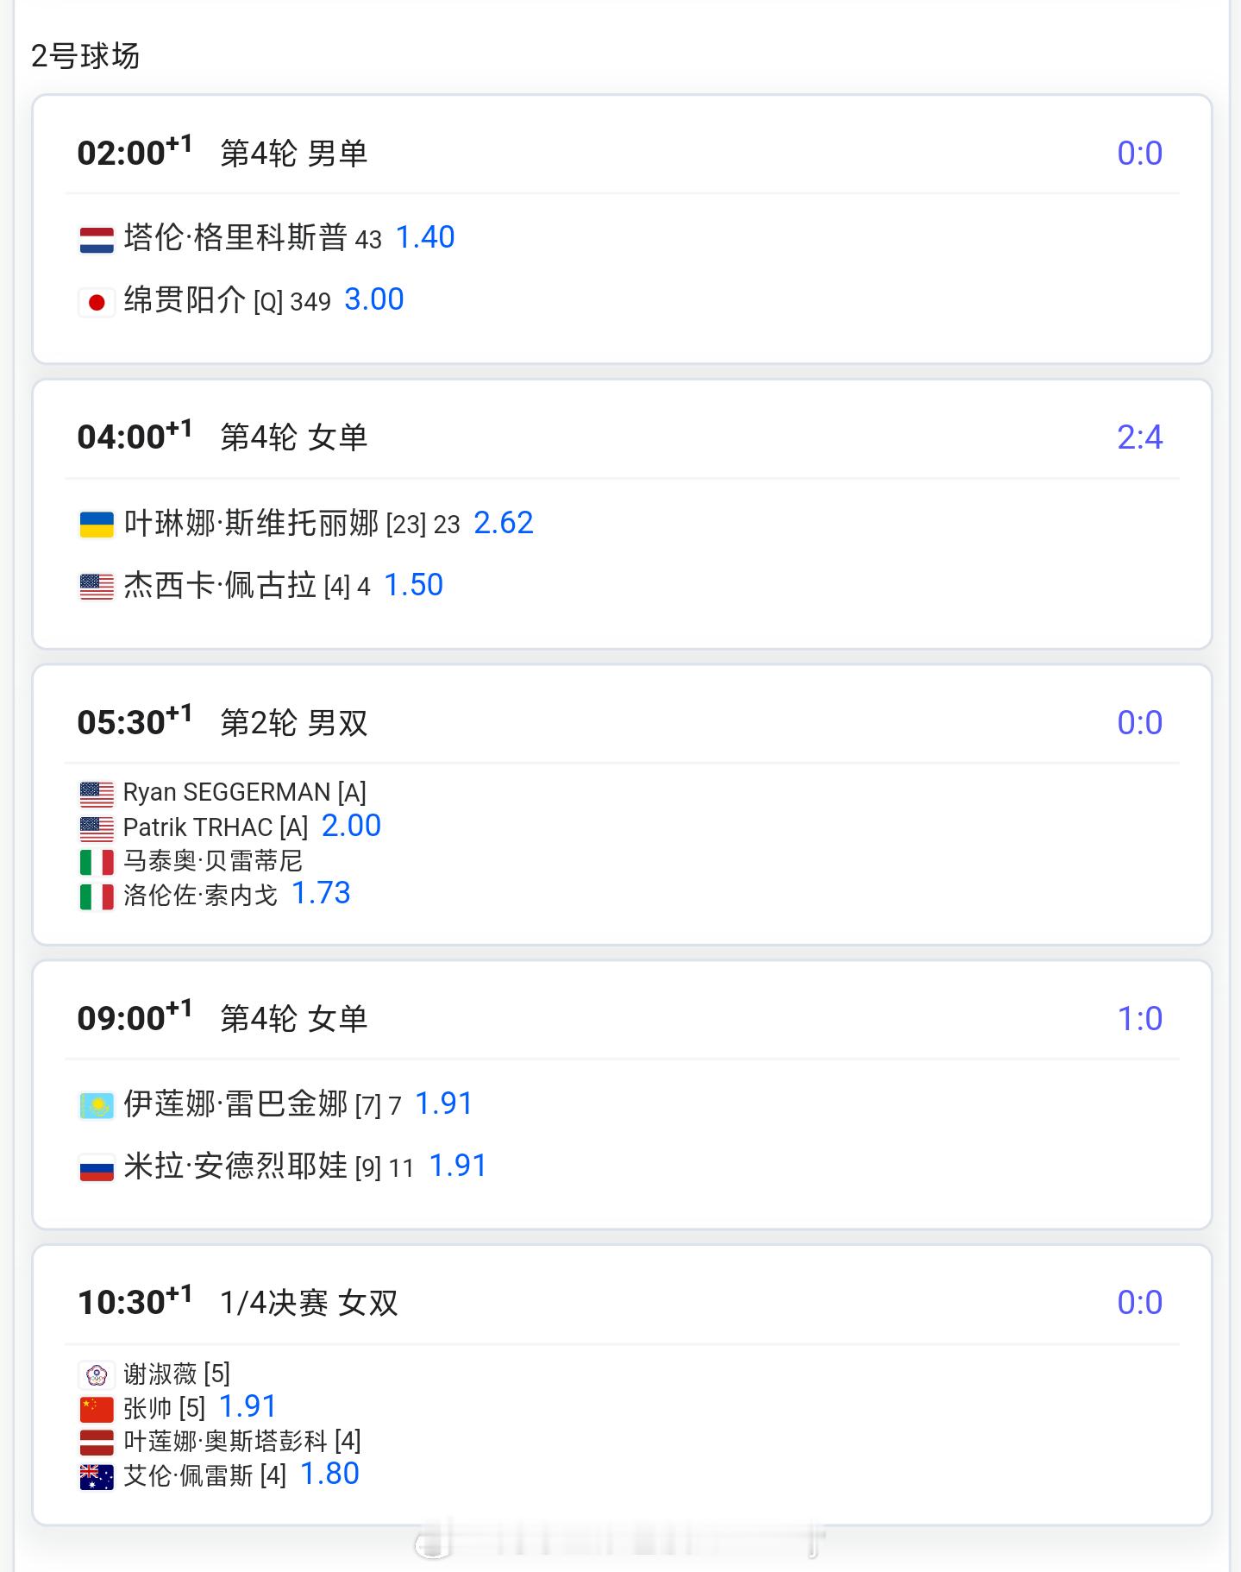Select odds 2.62 for 叶琳娜·斯维托丽娜

[x=504, y=523]
